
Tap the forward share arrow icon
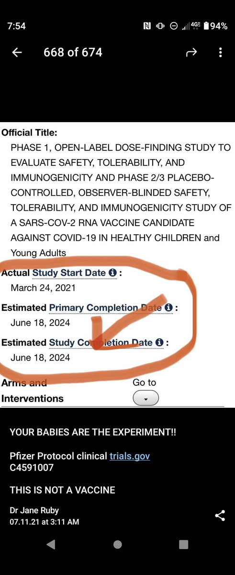(x=192, y=53)
